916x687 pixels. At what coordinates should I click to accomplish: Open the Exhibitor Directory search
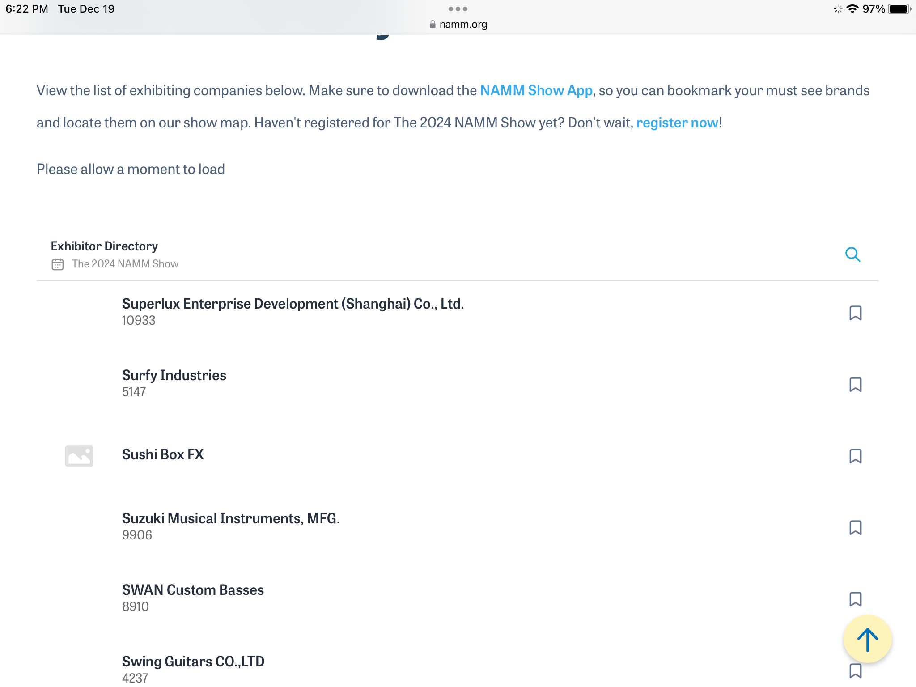(852, 254)
